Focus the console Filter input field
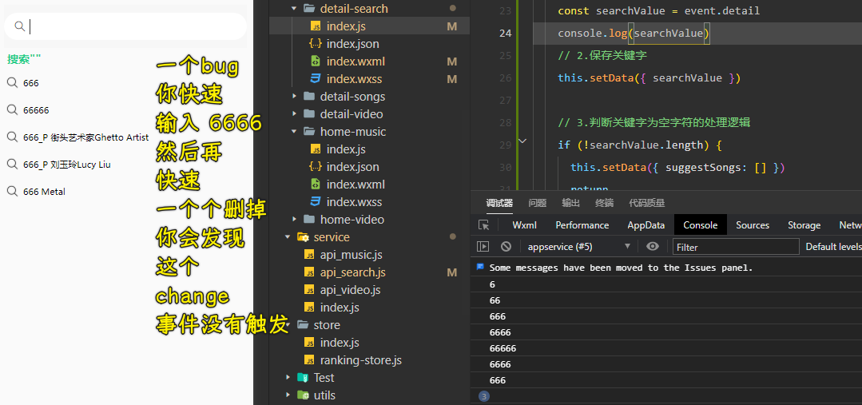 click(736, 247)
